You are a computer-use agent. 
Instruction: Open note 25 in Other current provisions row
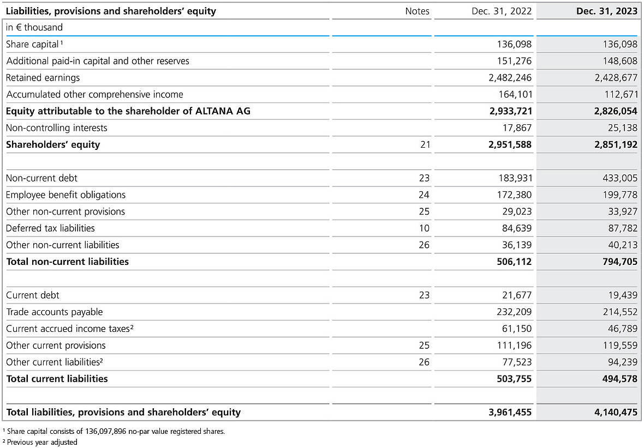click(424, 346)
